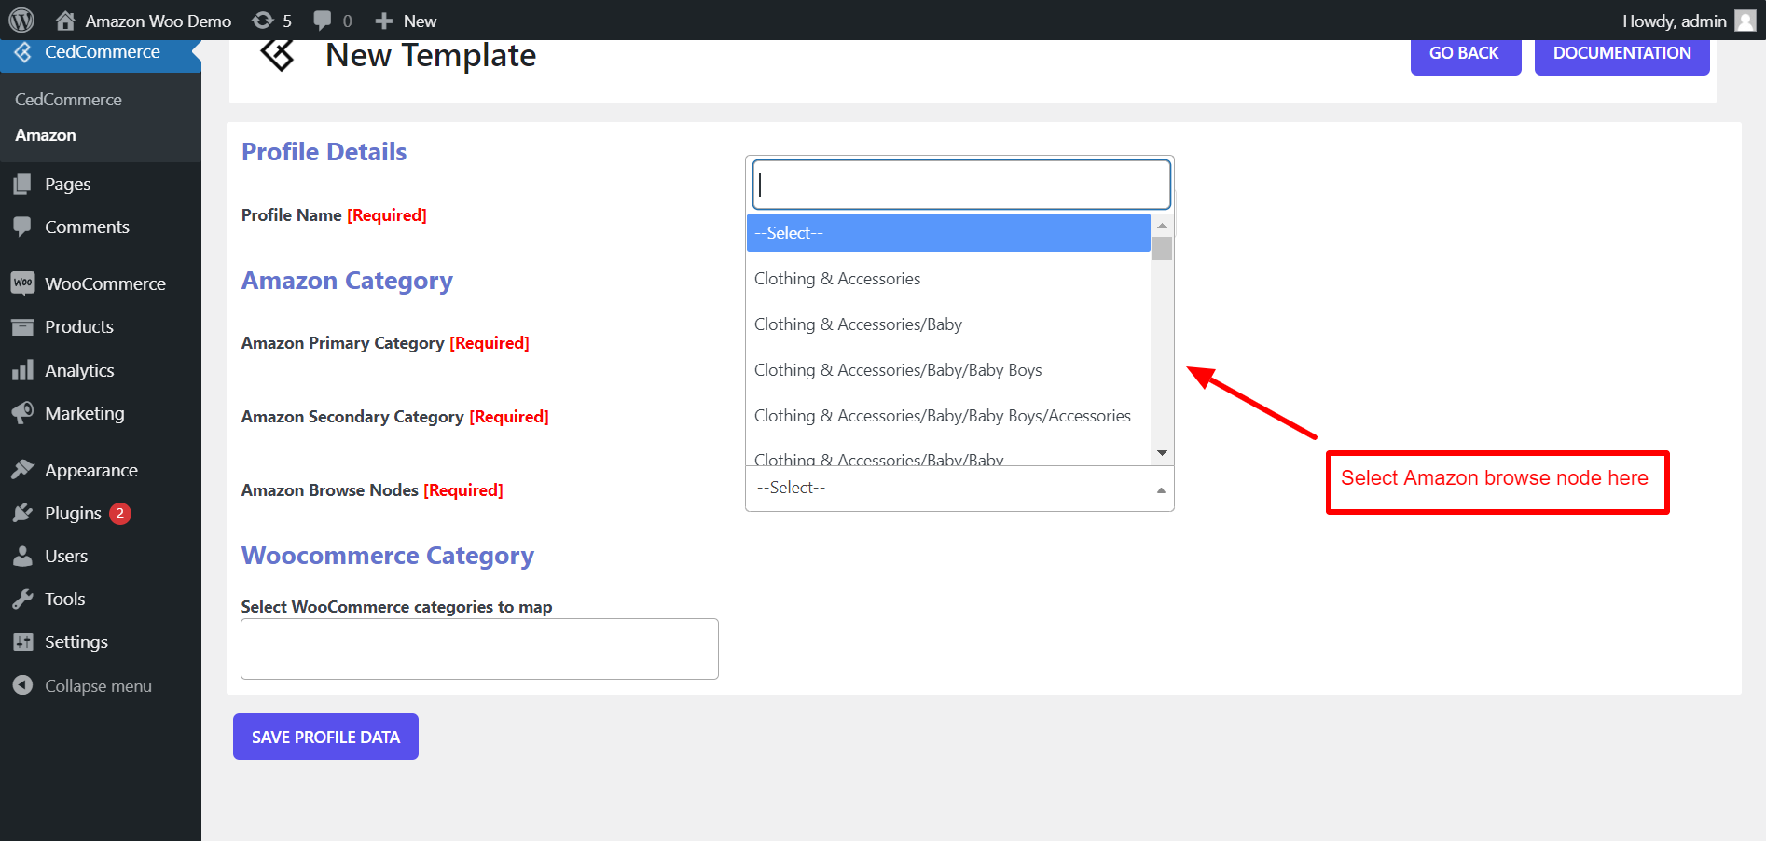Click the dropdown list scrollbar thumb
1766x841 pixels.
point(1162,248)
